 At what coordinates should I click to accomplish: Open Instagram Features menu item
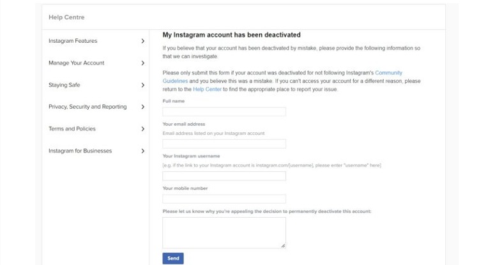[x=73, y=41]
